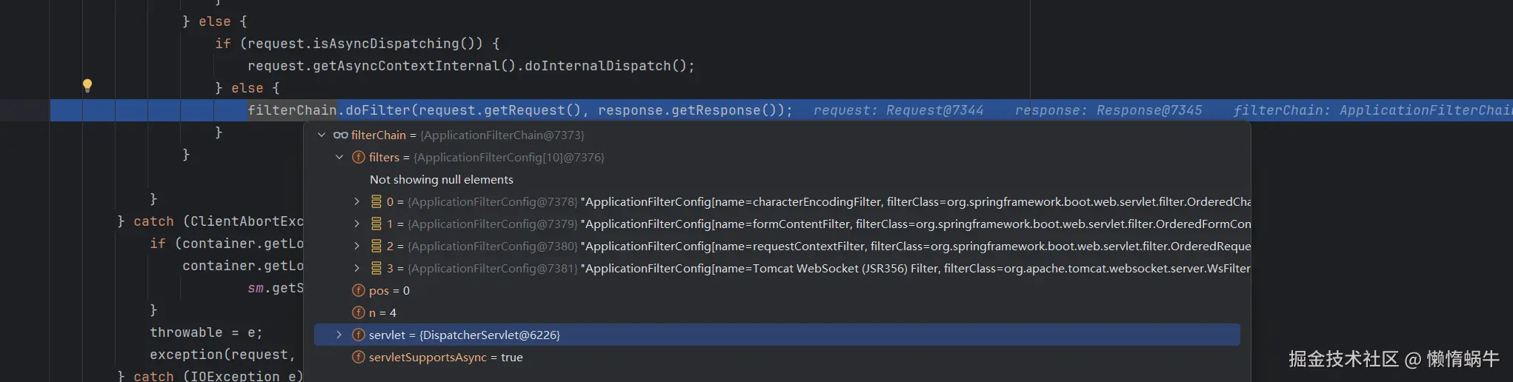Click the yellow lightbulb quick-fix icon
Image resolution: width=1513 pixels, height=382 pixels.
click(87, 85)
